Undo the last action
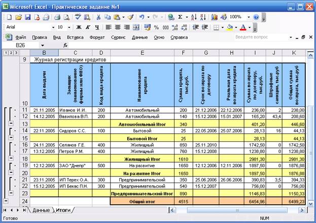The image size is (316, 223). [x=142, y=17]
